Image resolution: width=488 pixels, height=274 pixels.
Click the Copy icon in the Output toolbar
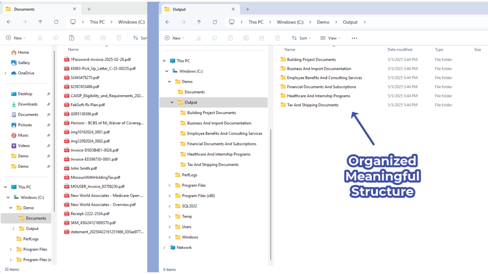click(214, 38)
